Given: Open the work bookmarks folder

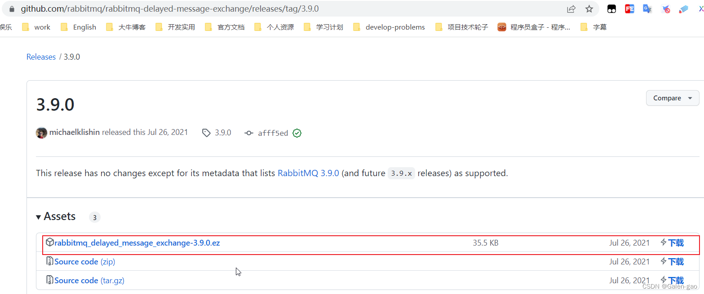Looking at the screenshot, I should 36,27.
